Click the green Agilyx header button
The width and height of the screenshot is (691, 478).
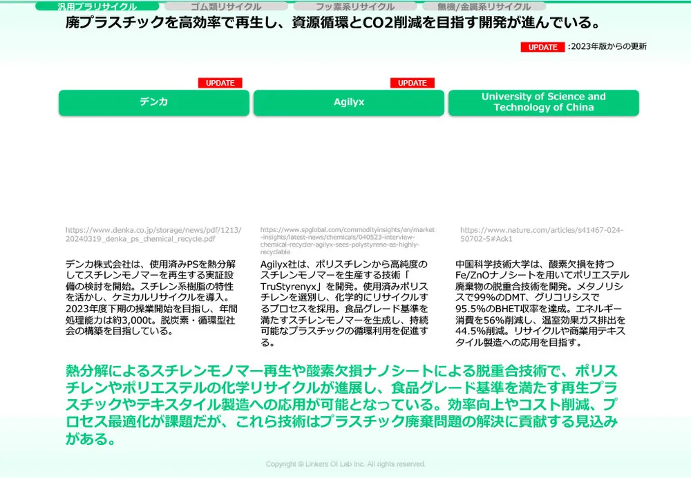point(348,102)
